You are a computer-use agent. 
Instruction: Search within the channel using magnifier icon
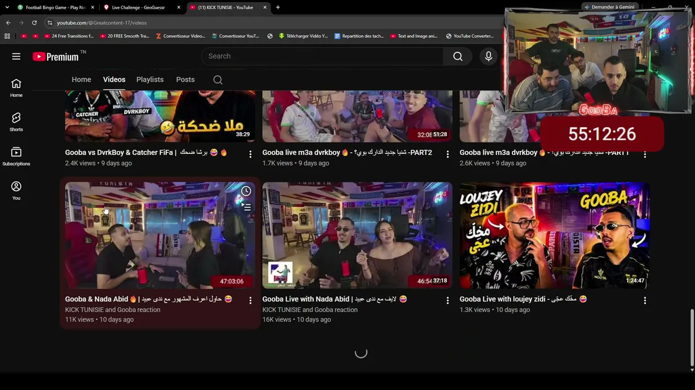[x=218, y=80]
